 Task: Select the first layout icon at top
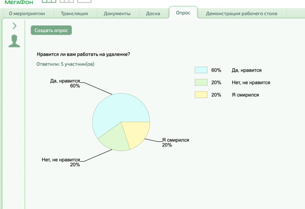(x=49, y=2)
